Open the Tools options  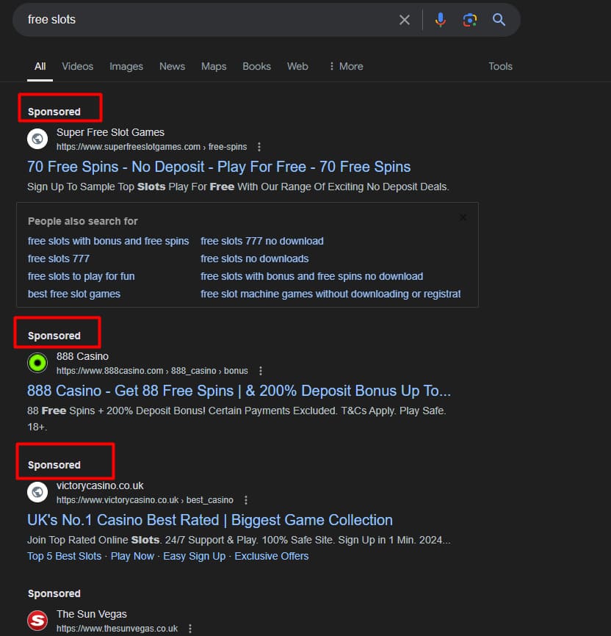pos(500,66)
